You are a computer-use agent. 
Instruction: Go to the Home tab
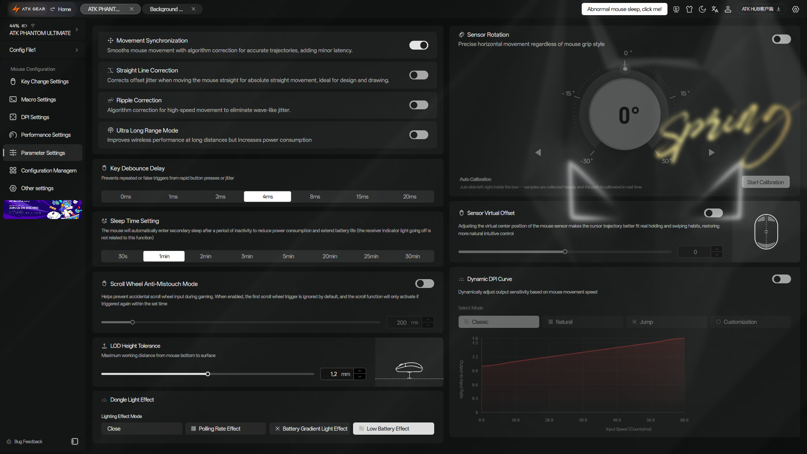(61, 9)
